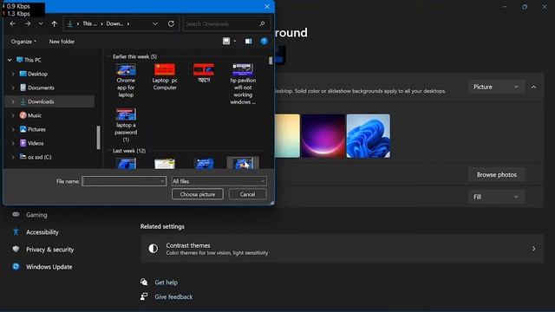555x312 pixels.
Task: Click the Contrast themes half-circle icon
Action: click(153, 249)
